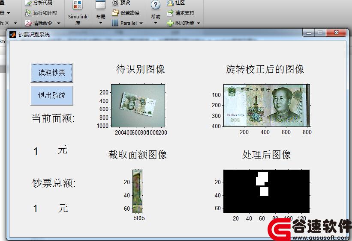Click the 运行和计时 icon
This screenshot has height=241, width=352.
pyautogui.click(x=28, y=13)
